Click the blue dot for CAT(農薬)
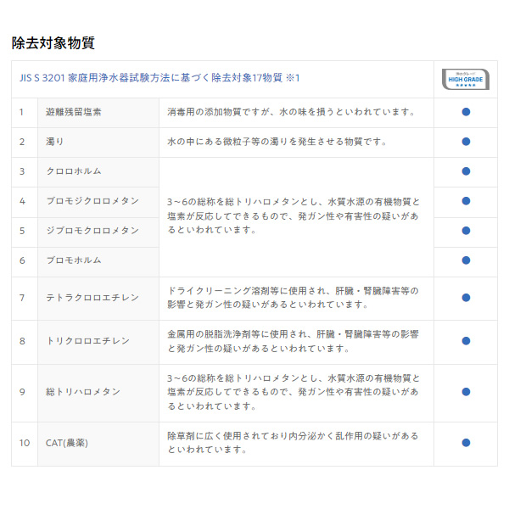This screenshot has height=509, width=509. [466, 443]
